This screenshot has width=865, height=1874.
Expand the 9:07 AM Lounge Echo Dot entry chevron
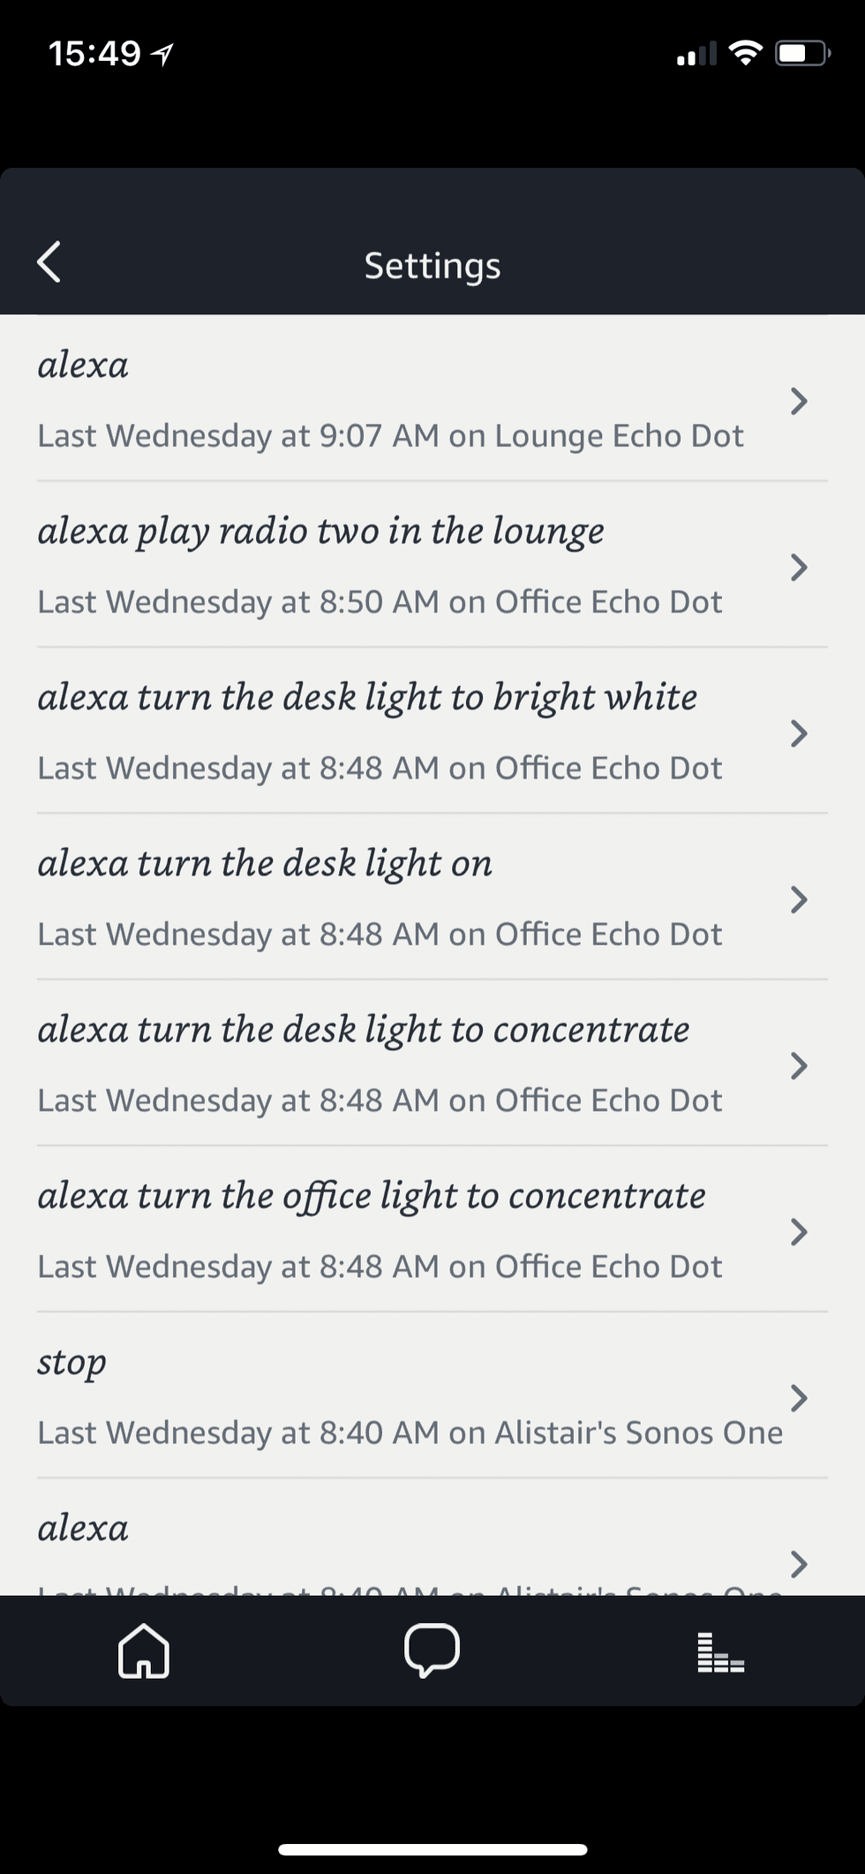pos(799,401)
